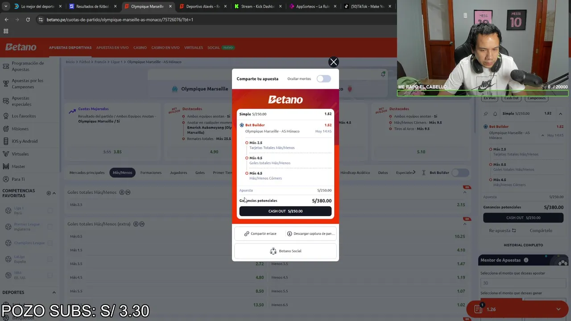
Task: Click the iOS y Android sidebar icon
Action: (x=6, y=141)
